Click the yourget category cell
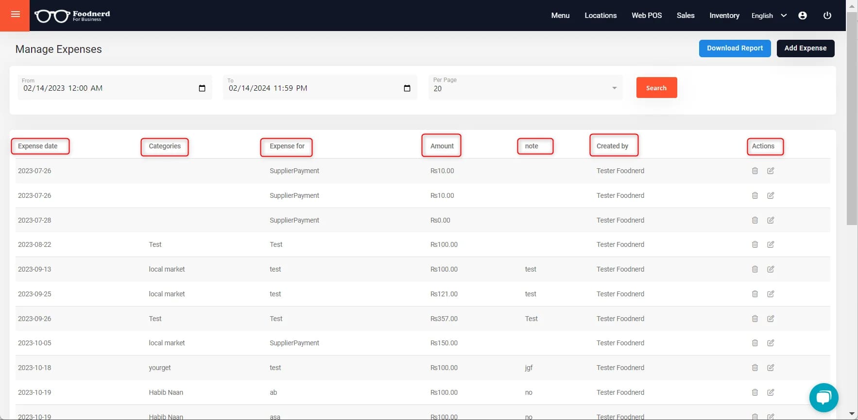Viewport: 858px width, 420px height. click(x=160, y=368)
